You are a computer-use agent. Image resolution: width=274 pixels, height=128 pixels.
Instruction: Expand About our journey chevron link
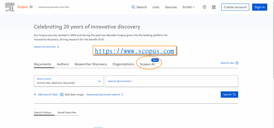coord(46,47)
